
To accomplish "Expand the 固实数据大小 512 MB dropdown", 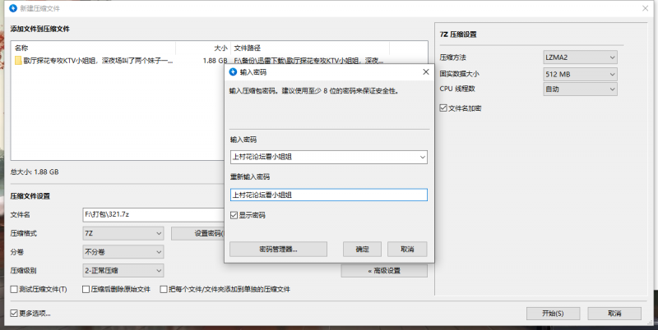I will click(x=580, y=74).
